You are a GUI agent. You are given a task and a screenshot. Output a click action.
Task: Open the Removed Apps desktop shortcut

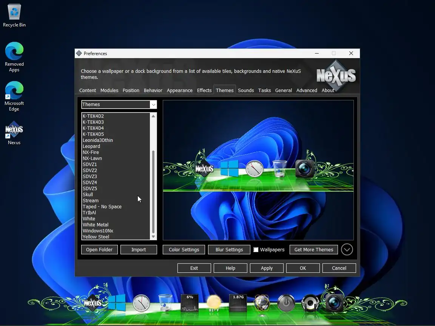(x=14, y=57)
